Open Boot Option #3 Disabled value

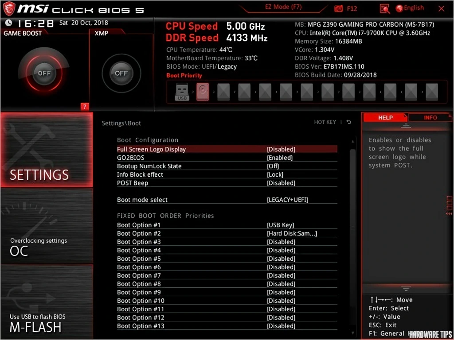click(x=281, y=242)
